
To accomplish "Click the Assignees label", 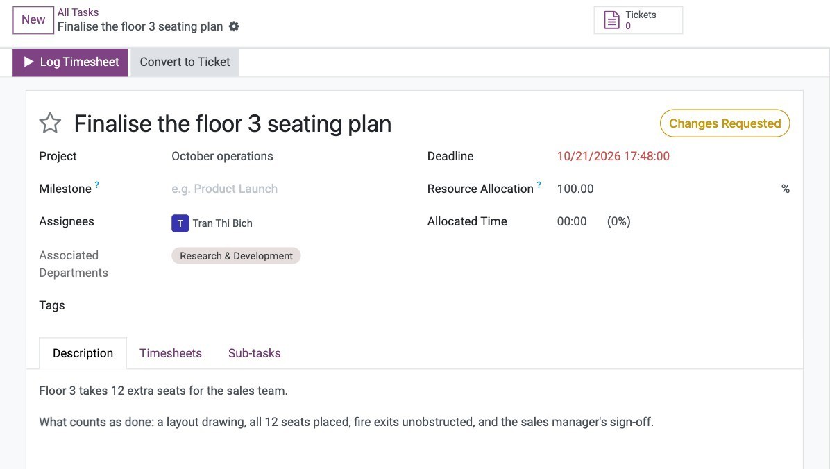I will click(x=67, y=221).
